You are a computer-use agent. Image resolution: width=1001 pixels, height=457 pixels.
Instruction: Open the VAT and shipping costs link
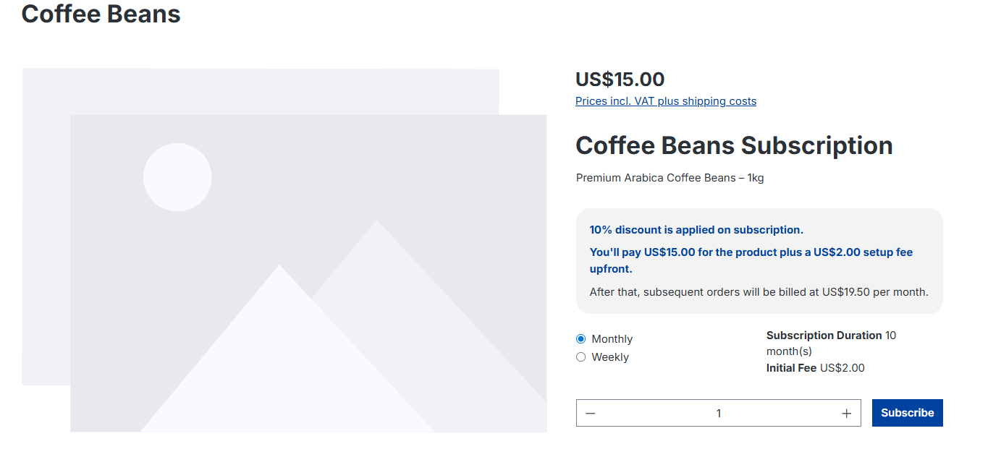[x=665, y=101]
